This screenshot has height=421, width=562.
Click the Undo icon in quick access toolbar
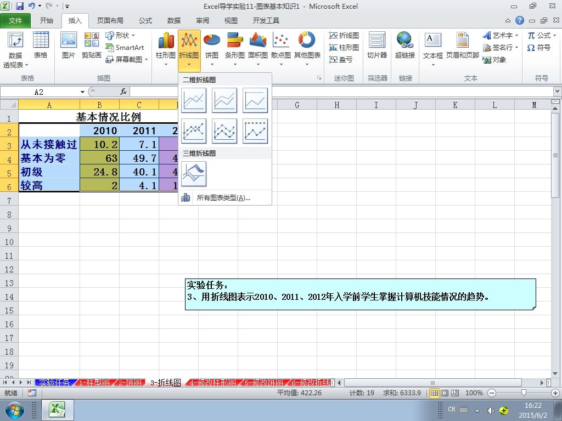coord(31,5)
